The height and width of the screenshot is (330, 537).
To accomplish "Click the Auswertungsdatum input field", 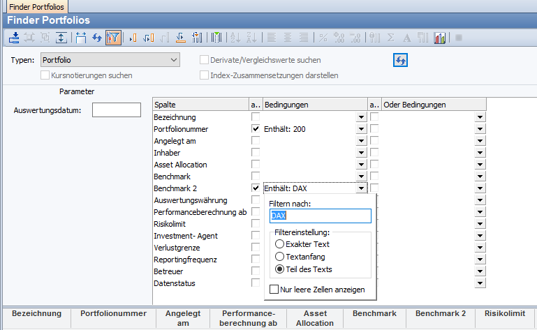I will 117,110.
